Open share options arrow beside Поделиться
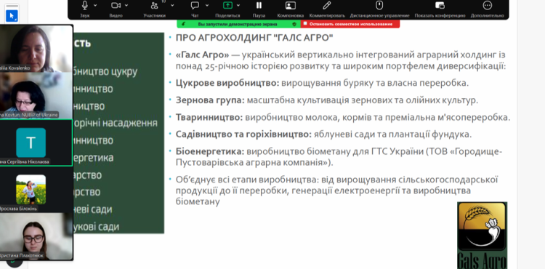The width and height of the screenshot is (545, 269). point(238,5)
